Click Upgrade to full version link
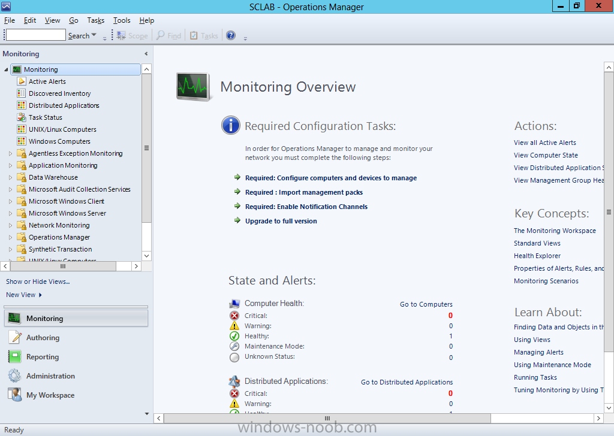614x436 pixels. coord(281,221)
